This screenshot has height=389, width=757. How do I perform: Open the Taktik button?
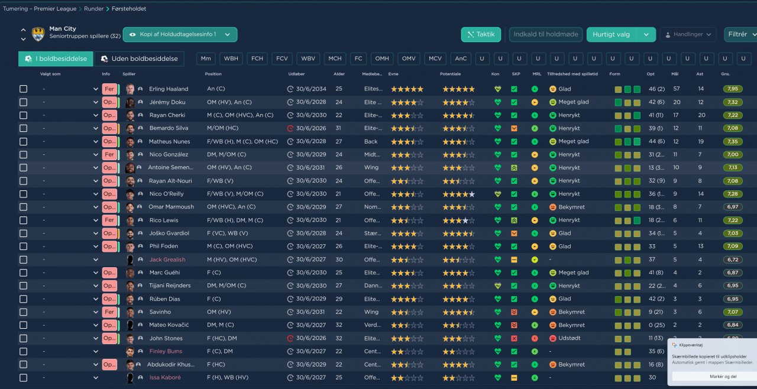481,34
